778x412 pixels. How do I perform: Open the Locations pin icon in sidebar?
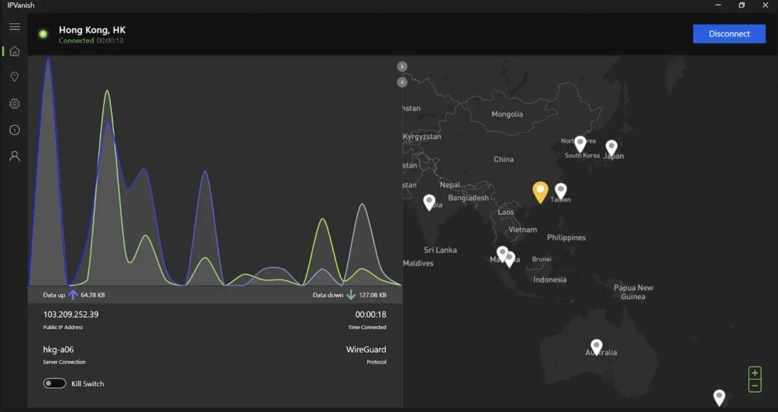tap(14, 77)
